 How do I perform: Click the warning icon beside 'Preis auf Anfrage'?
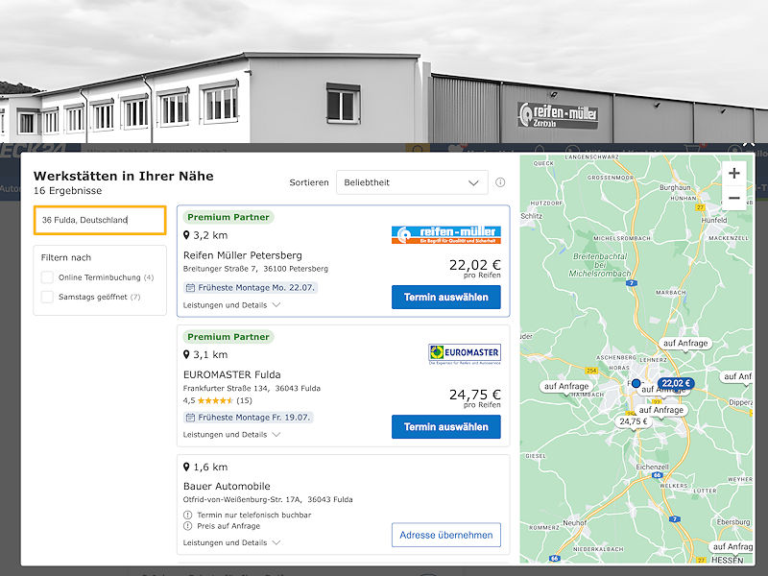(x=187, y=526)
